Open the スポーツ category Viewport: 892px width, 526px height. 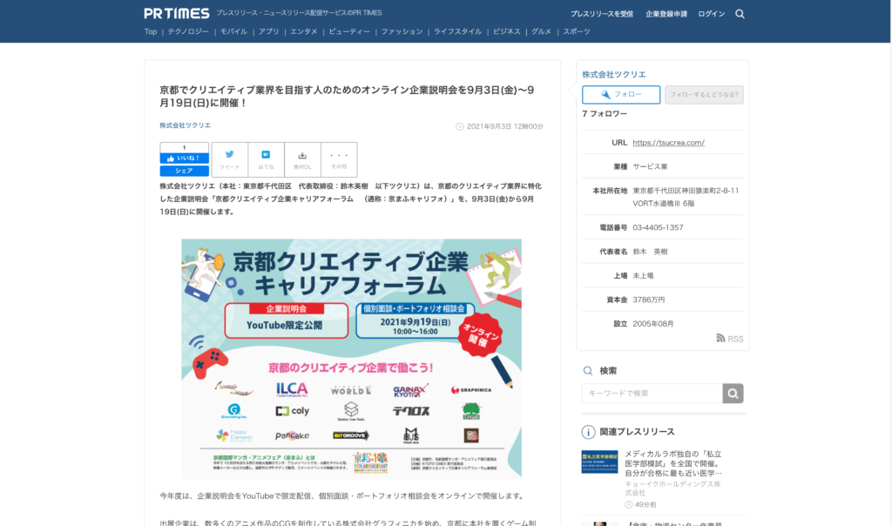(x=577, y=31)
